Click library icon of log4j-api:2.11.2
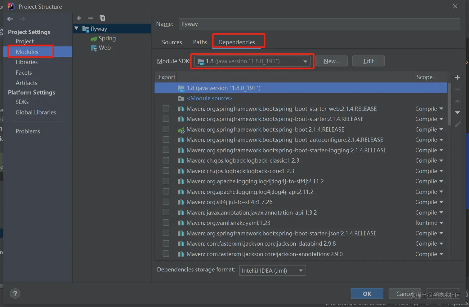469x307 pixels. coord(181,192)
